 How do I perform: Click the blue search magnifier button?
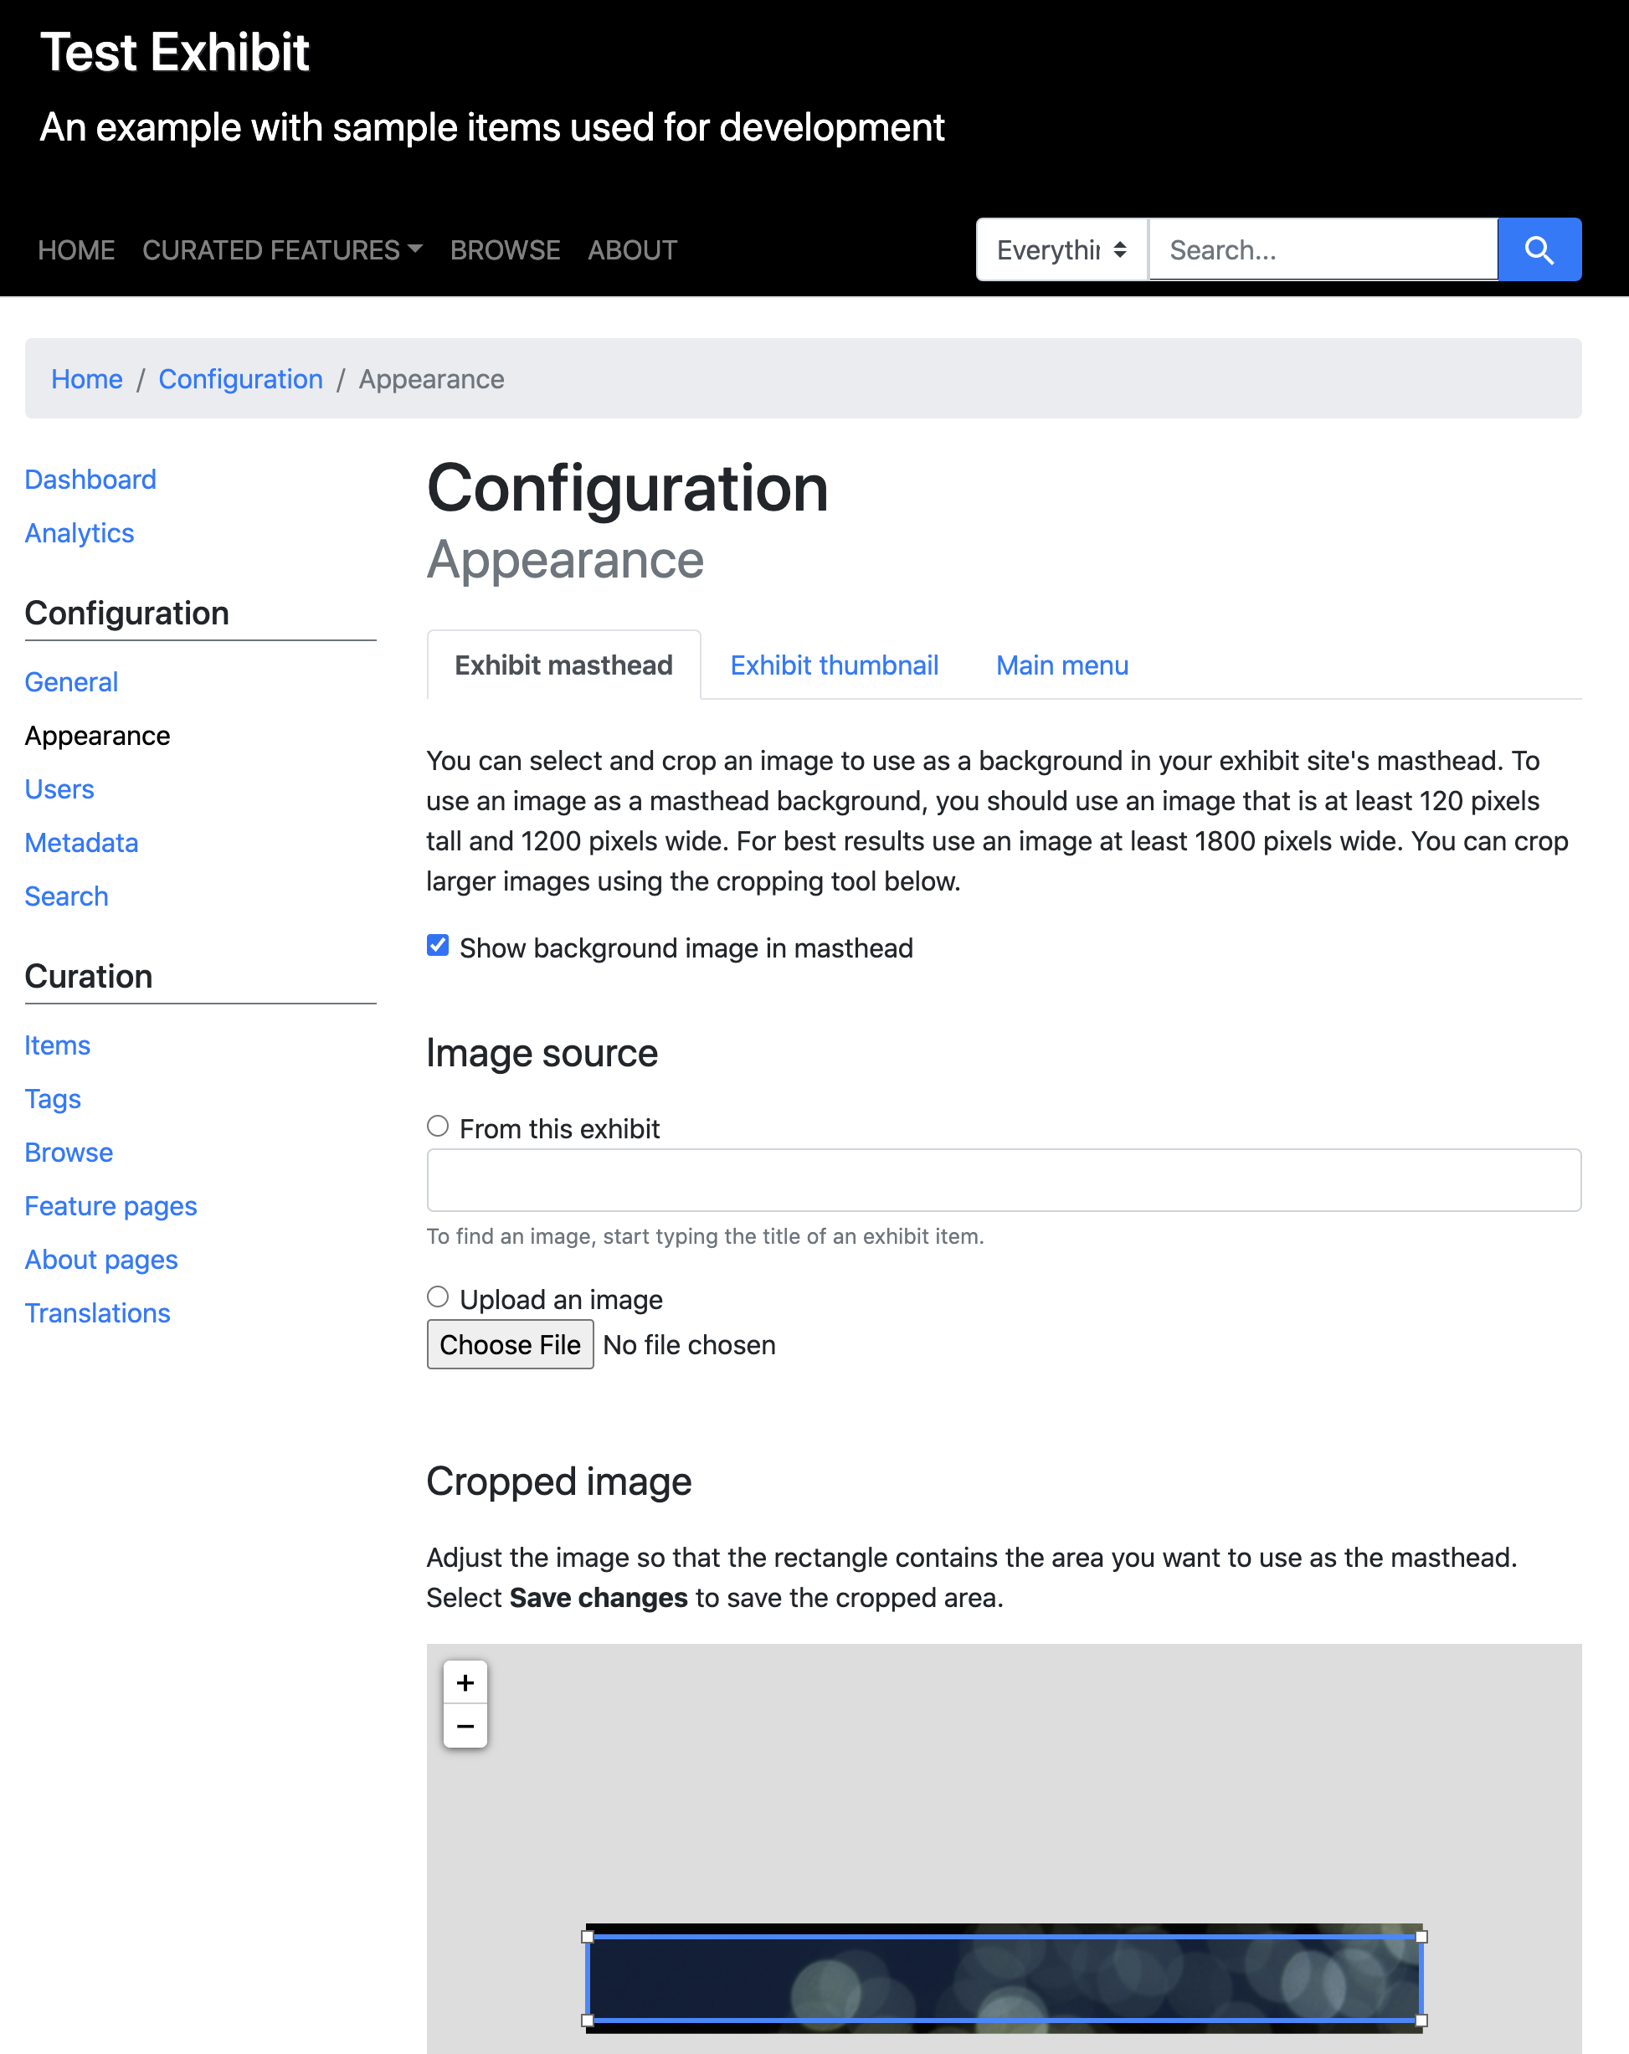coord(1539,249)
